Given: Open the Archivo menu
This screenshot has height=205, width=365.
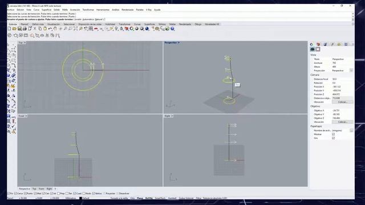Looking at the screenshot, I should (10, 10).
